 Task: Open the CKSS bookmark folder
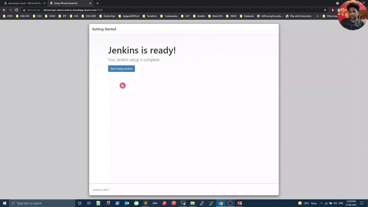tap(8, 16)
